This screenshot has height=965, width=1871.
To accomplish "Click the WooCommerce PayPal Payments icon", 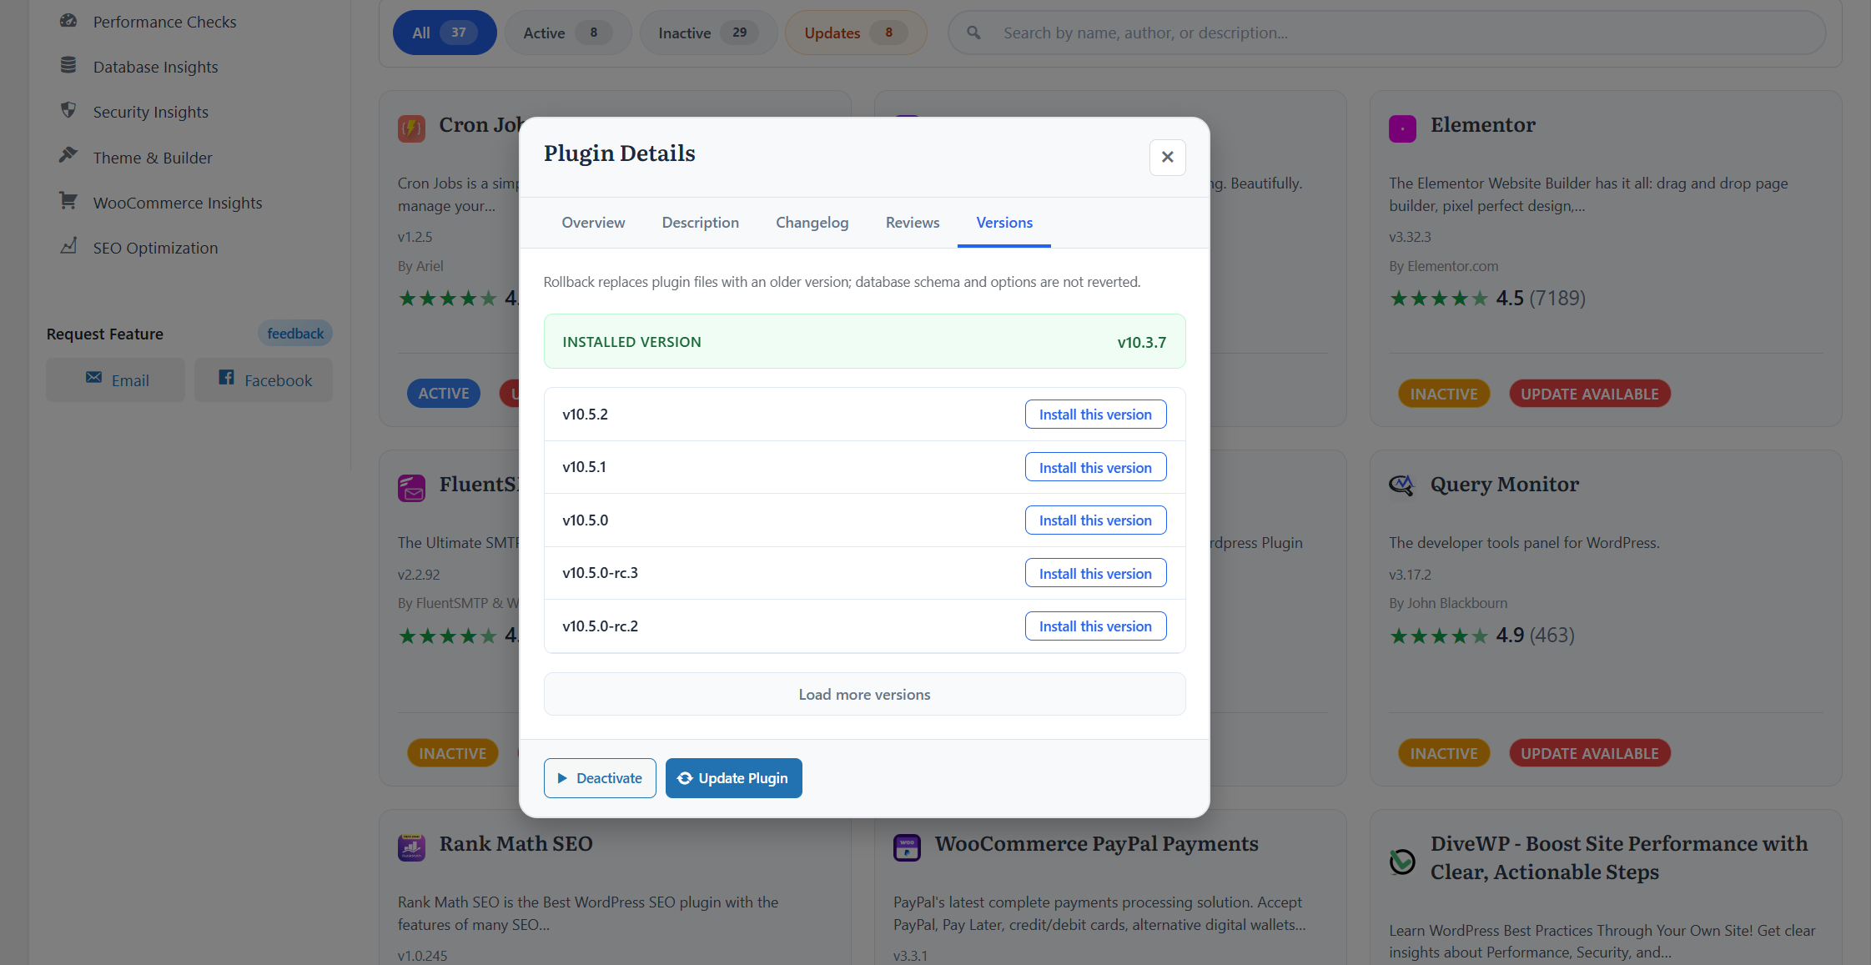I will pyautogui.click(x=907, y=847).
